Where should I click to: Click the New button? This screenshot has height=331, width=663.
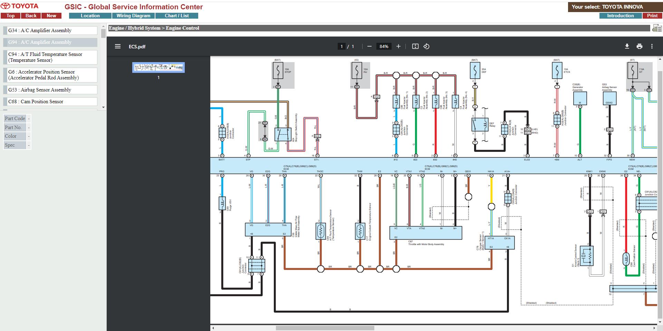(51, 16)
